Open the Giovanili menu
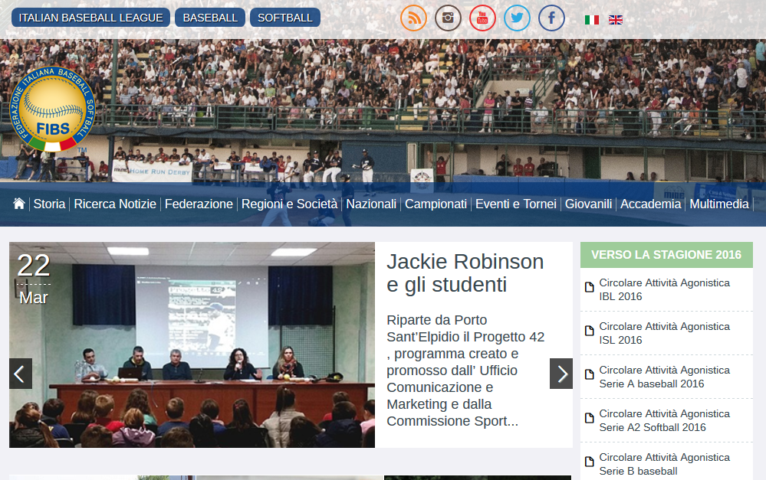The height and width of the screenshot is (480, 766). tap(588, 204)
